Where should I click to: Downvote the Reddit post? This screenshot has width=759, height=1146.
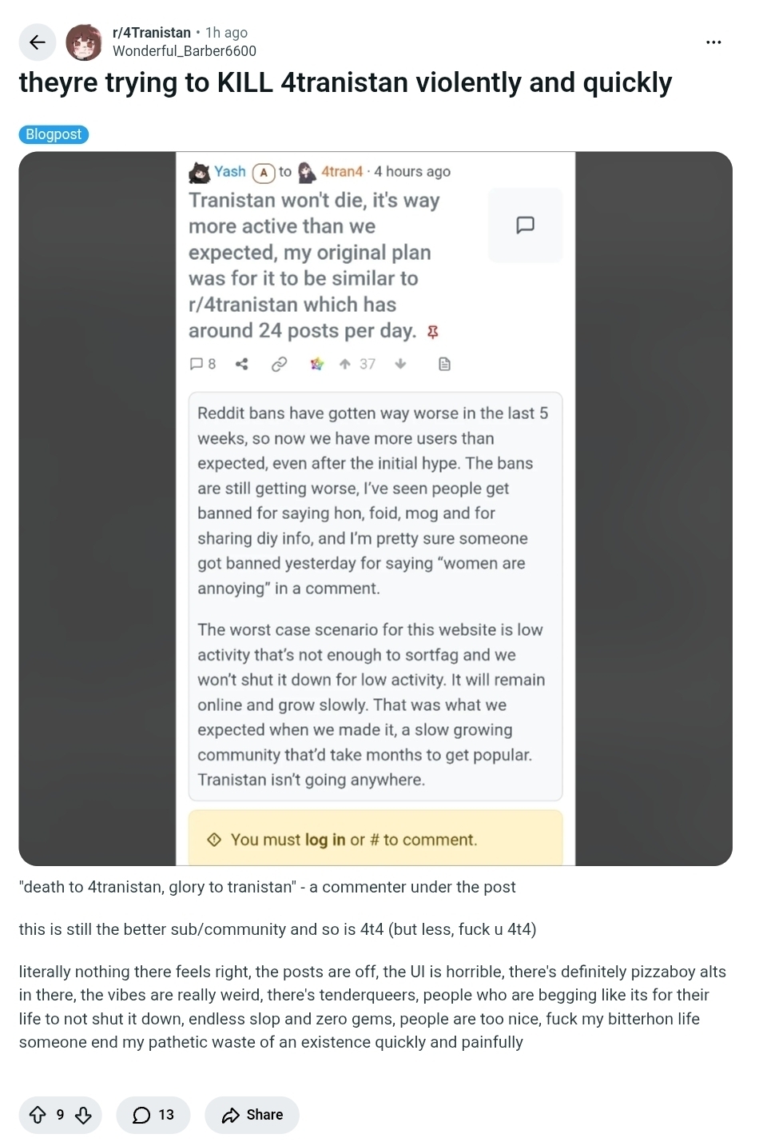83,1115
